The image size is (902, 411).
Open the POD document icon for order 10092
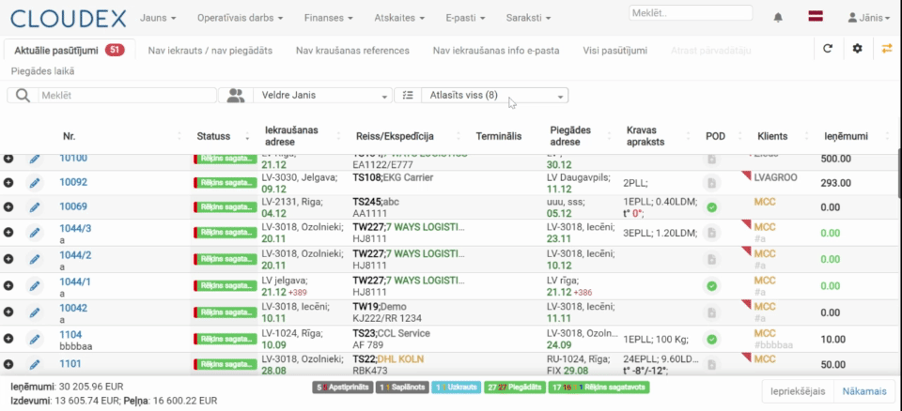tap(711, 183)
